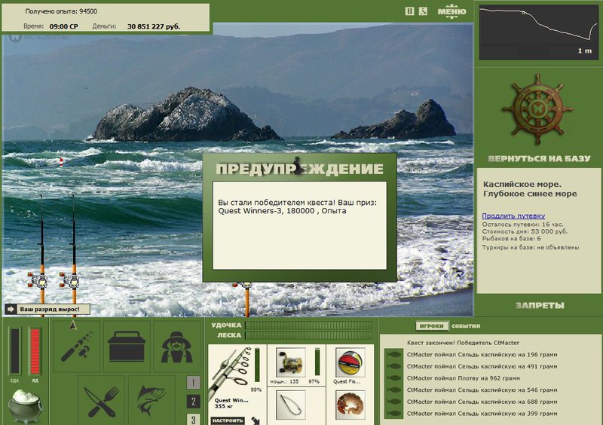Click the Ваш разряд вырос notification

click(x=47, y=309)
